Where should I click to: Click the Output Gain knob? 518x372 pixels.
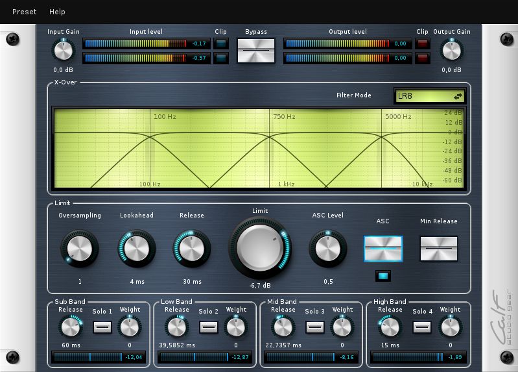tap(451, 50)
